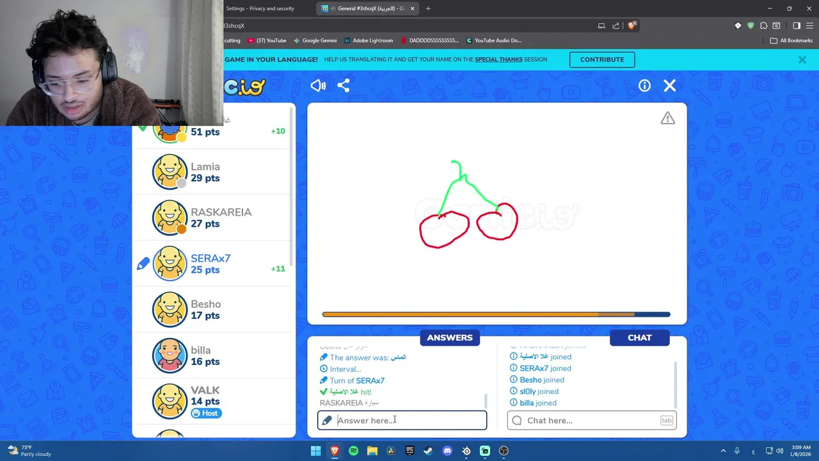
Task: Focus the 'Answer here' input field
Action: click(402, 421)
